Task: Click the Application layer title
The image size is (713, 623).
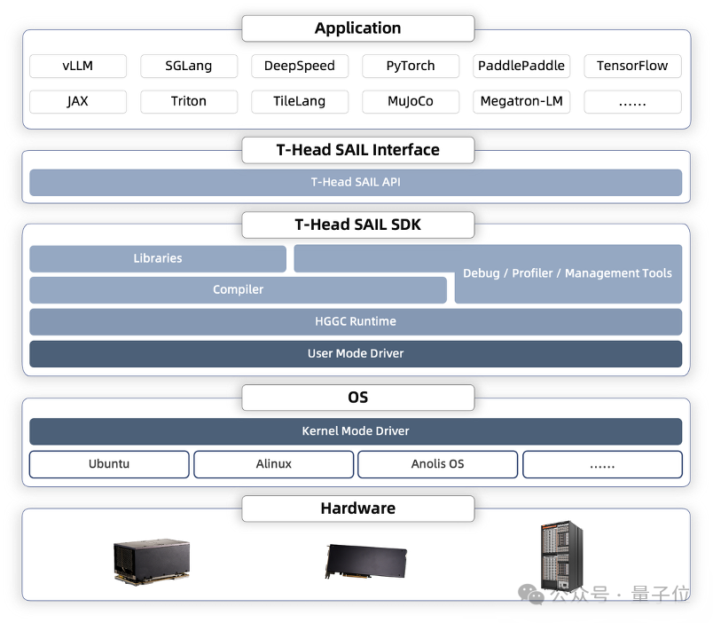Action: 358,28
